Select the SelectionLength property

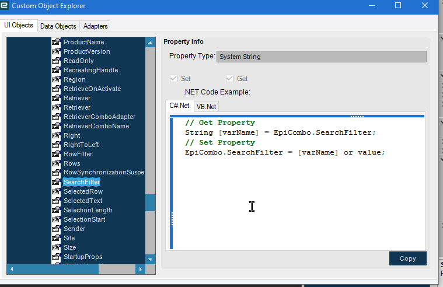coord(88,210)
